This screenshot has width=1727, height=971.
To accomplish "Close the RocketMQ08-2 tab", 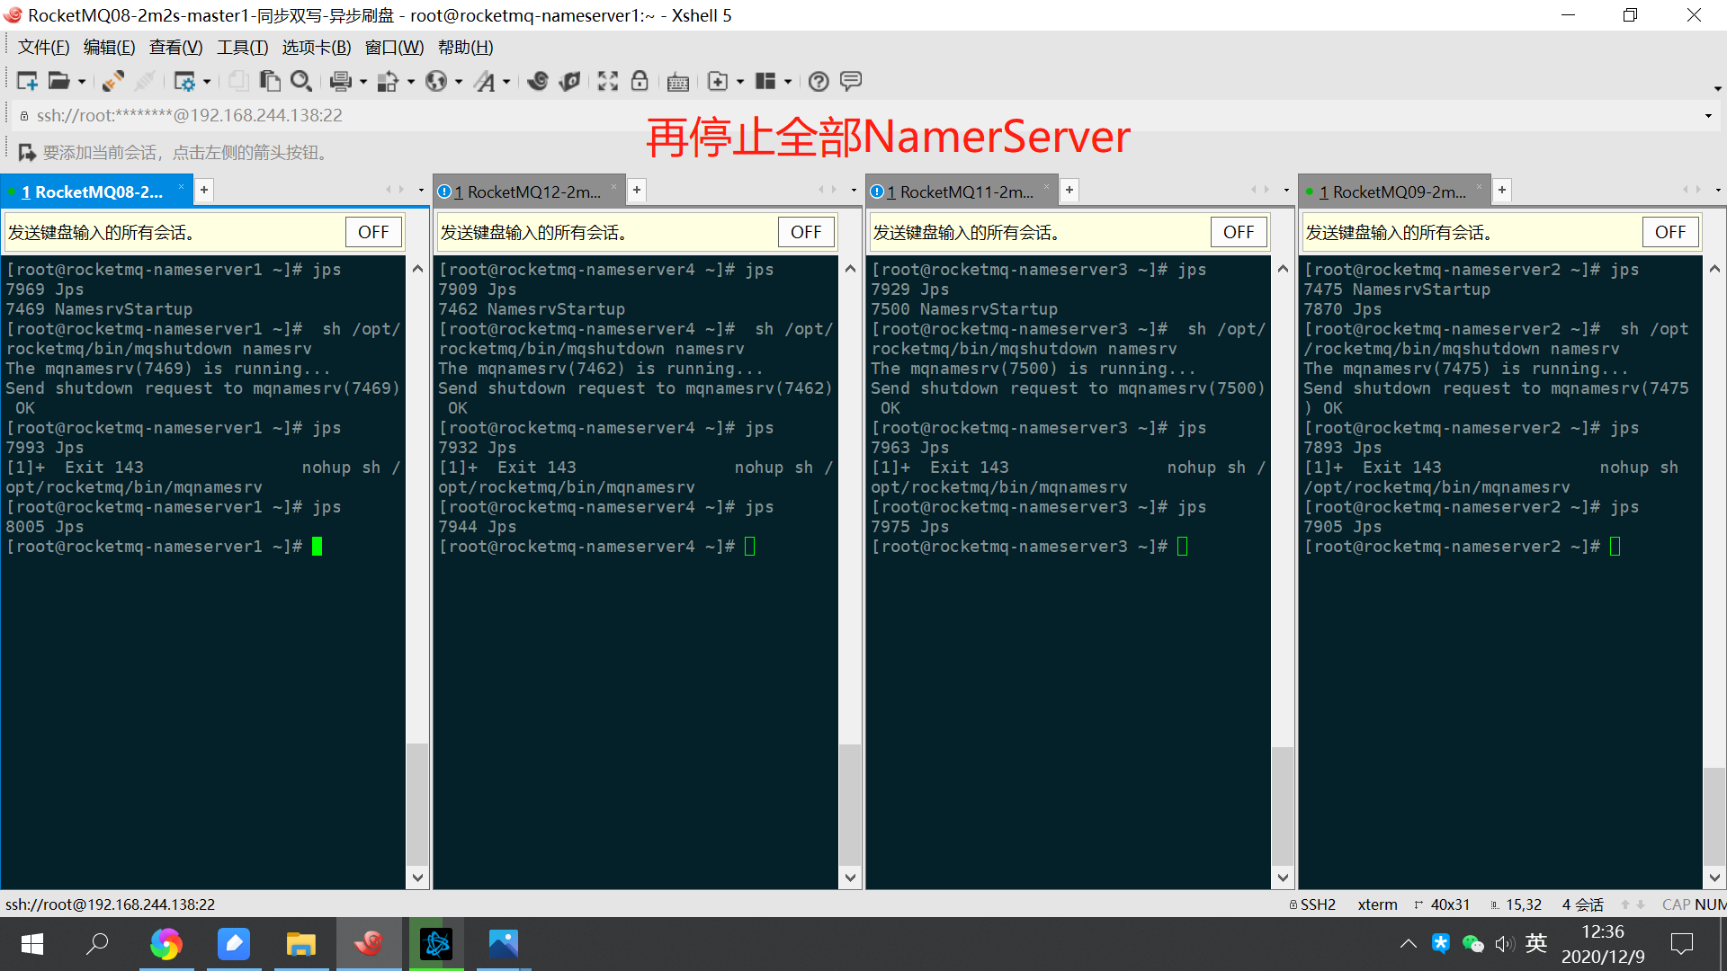I will pyautogui.click(x=181, y=187).
